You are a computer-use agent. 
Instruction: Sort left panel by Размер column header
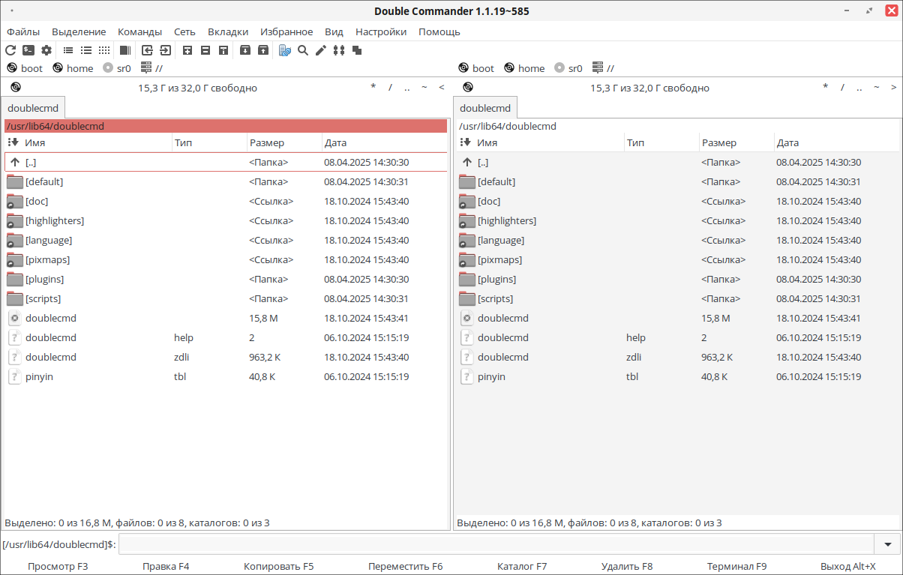(x=284, y=142)
